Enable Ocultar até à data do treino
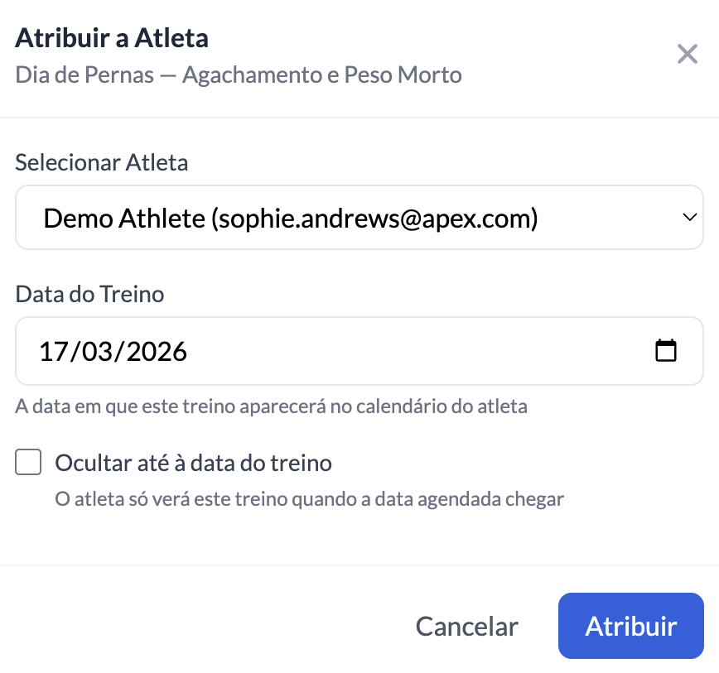Screen dimensions: 719x673 click(28, 462)
